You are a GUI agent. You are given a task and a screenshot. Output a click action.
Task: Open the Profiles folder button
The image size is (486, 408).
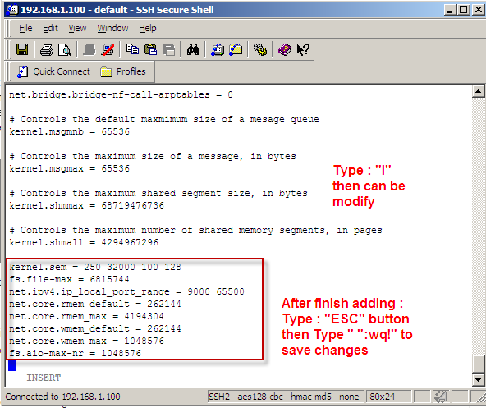[123, 71]
